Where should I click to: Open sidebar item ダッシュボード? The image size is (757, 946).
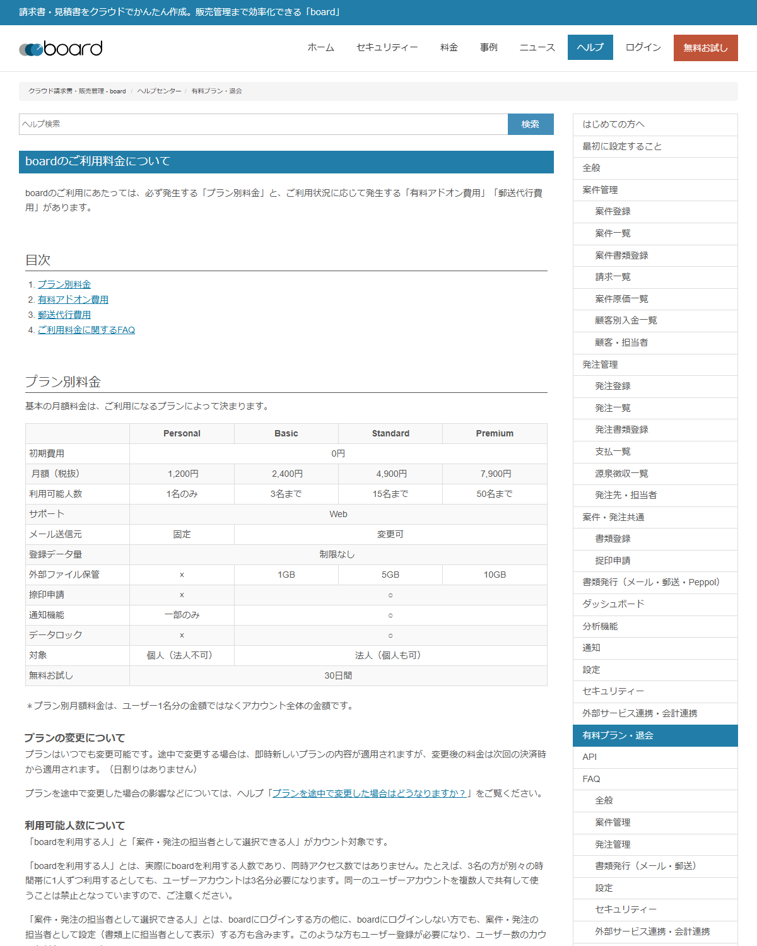[655, 604]
